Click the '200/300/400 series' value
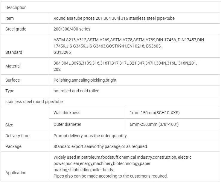This screenshot has width=221, height=182. click(72, 29)
